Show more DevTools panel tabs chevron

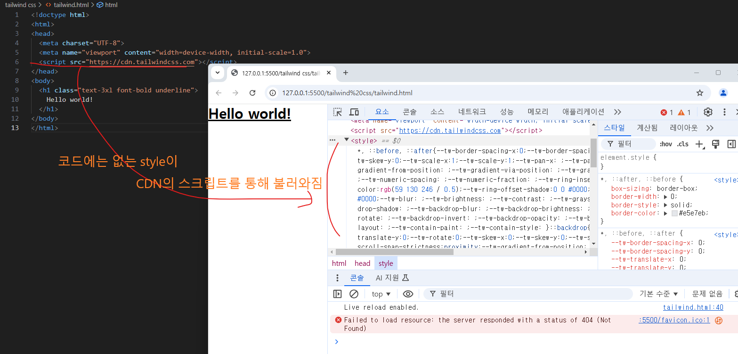618,112
